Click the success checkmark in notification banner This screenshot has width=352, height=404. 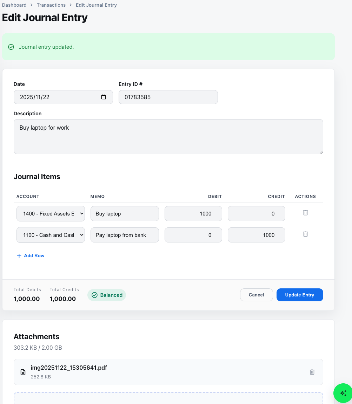pyautogui.click(x=11, y=47)
